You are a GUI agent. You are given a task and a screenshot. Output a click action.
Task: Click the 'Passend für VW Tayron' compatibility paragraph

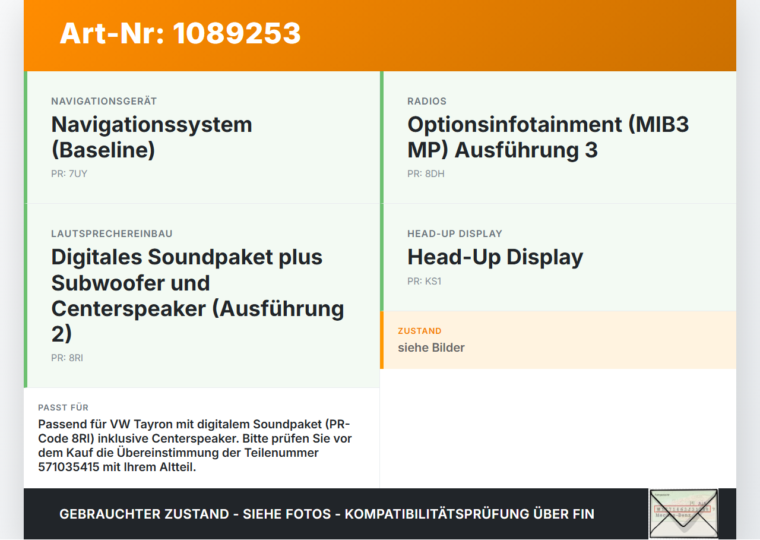[x=195, y=446]
